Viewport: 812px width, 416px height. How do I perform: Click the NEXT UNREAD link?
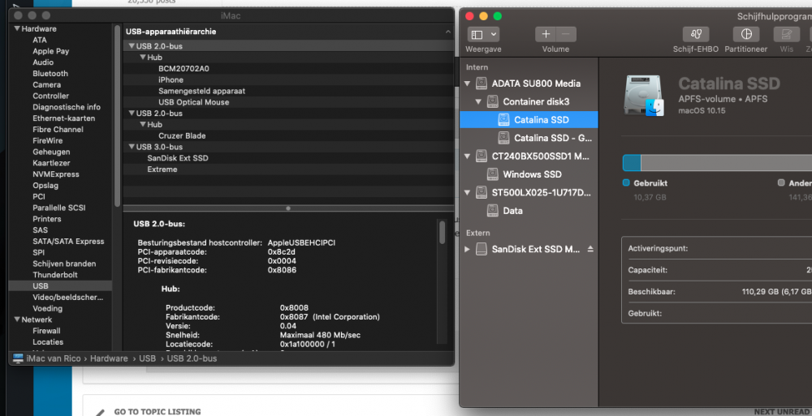pos(781,412)
